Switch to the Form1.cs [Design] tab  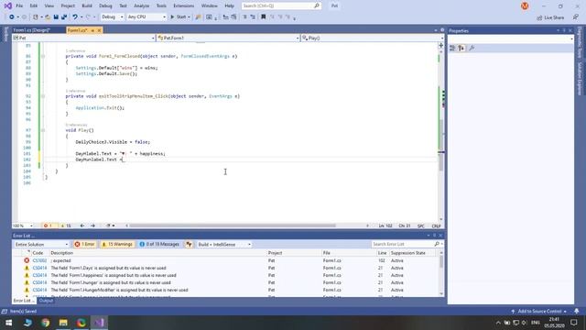pos(31,30)
